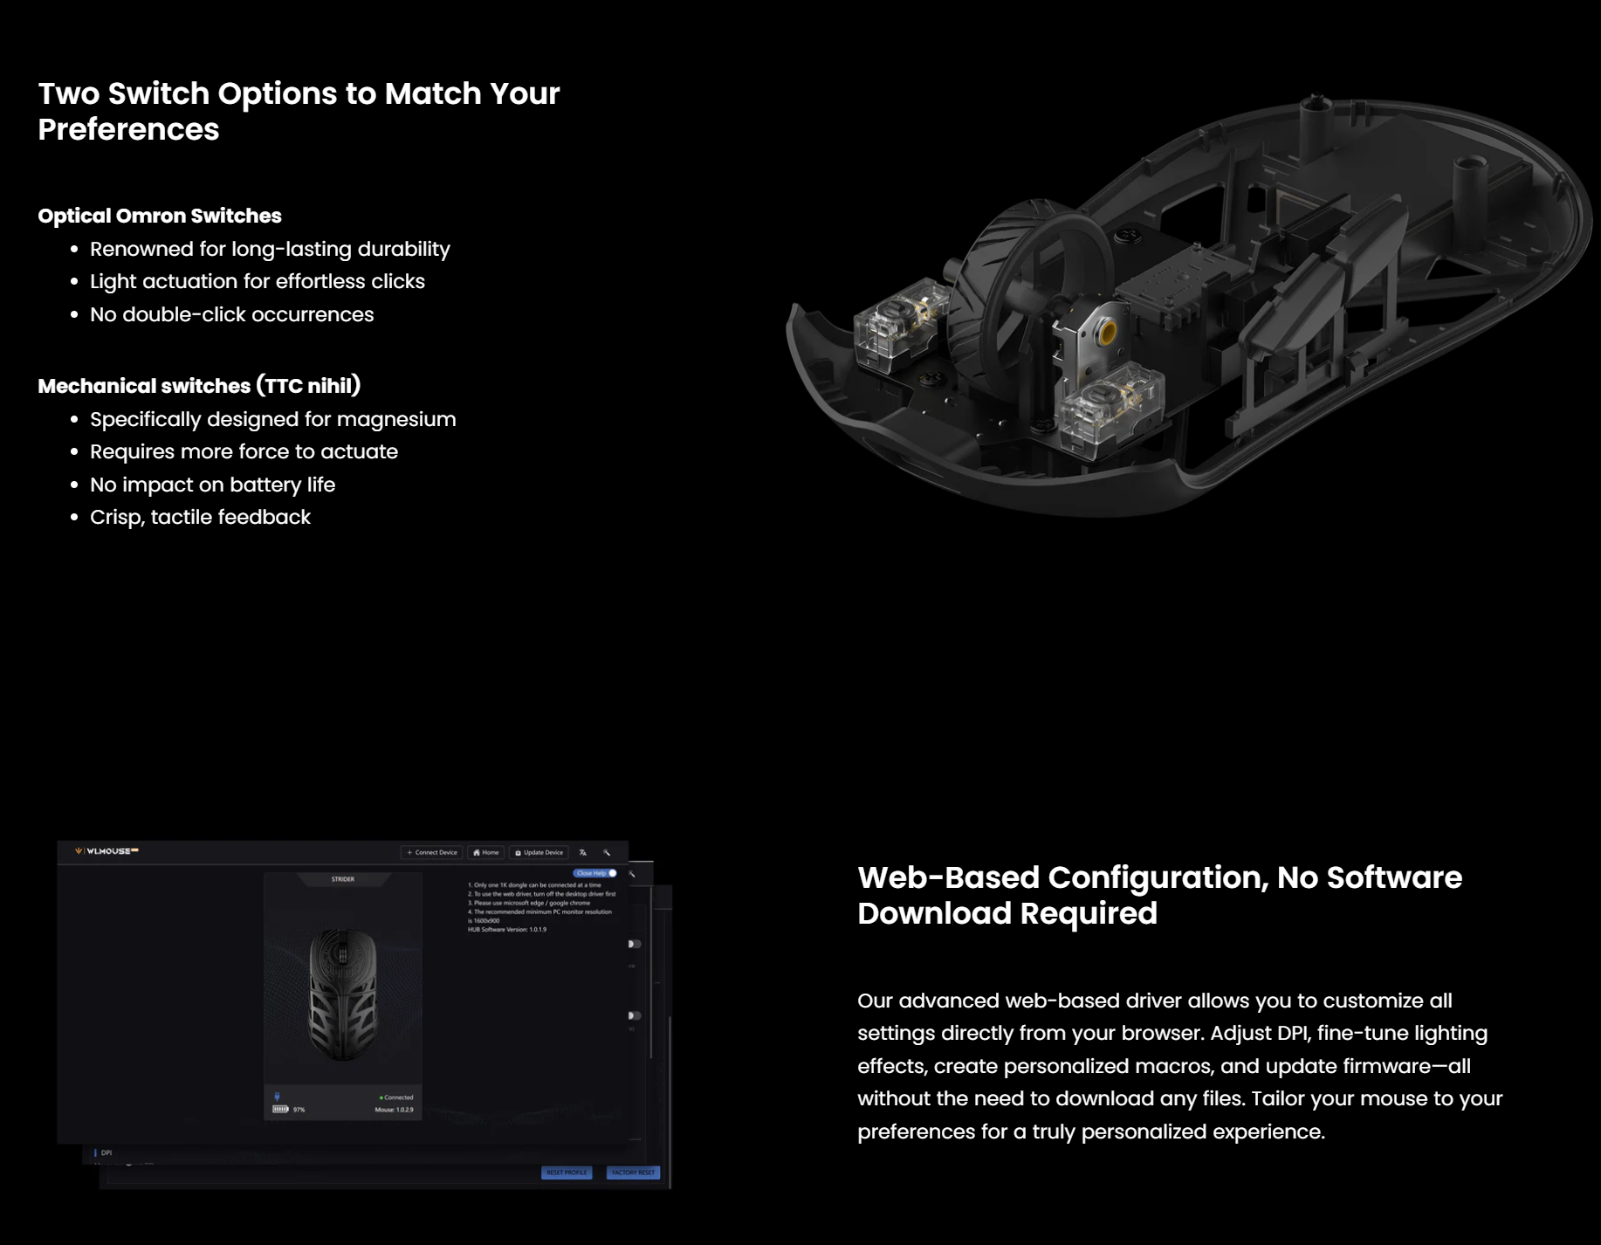Click the FACTORY RESET button

(633, 1173)
